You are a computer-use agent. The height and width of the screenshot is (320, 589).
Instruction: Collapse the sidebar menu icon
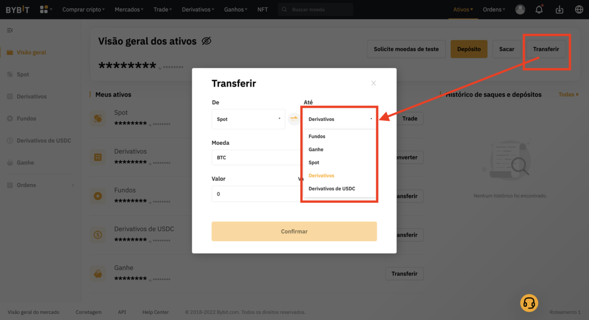[x=10, y=30]
